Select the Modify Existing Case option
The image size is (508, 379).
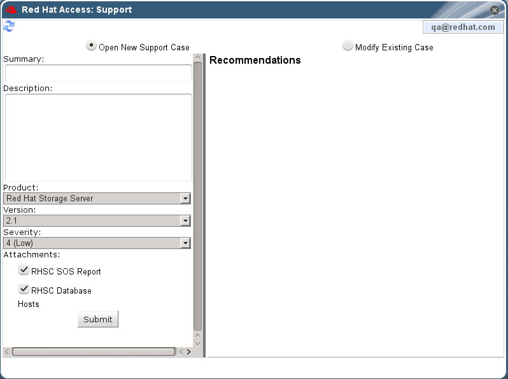point(348,46)
